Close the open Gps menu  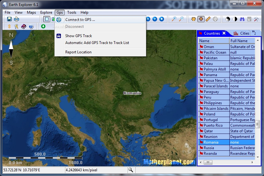pyautogui.click(x=60, y=12)
